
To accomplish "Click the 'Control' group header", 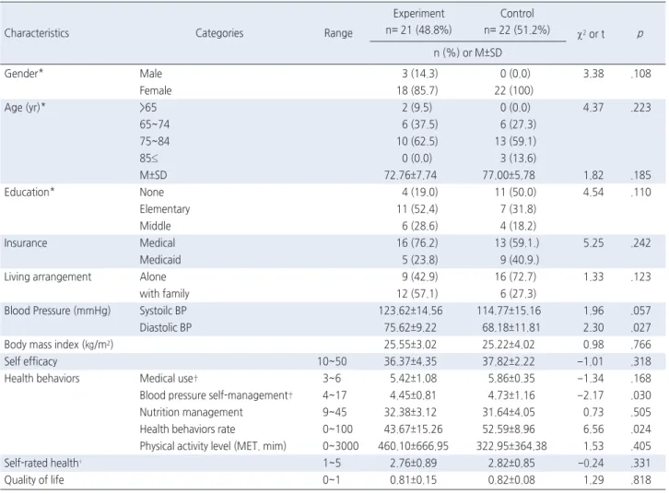I will [517, 14].
